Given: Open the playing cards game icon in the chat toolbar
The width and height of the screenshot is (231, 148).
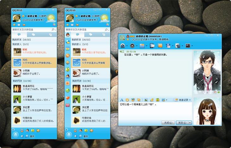Looking at the screenshot, I should click(178, 46).
